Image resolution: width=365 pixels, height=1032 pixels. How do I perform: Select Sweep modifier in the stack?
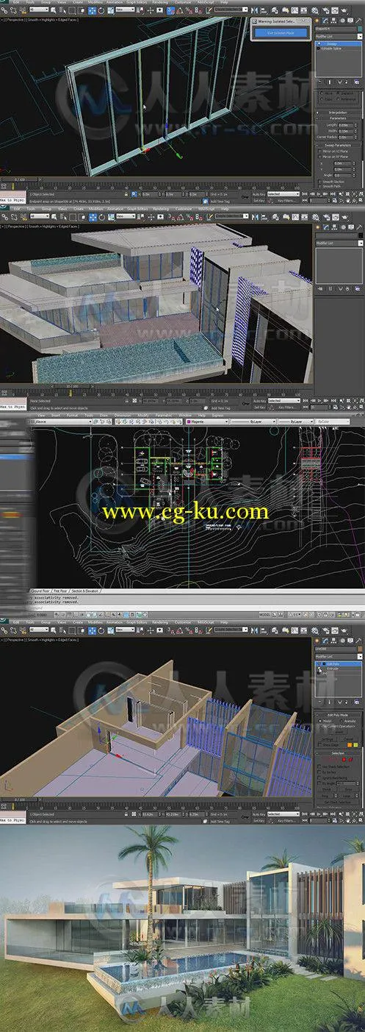pos(339,44)
